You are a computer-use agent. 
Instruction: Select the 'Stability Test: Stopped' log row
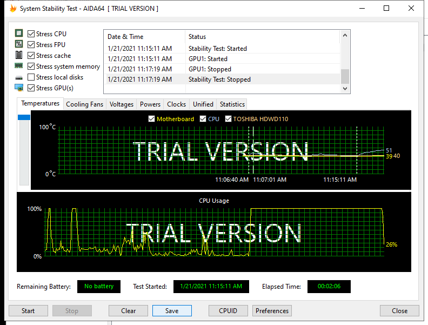(x=222, y=79)
